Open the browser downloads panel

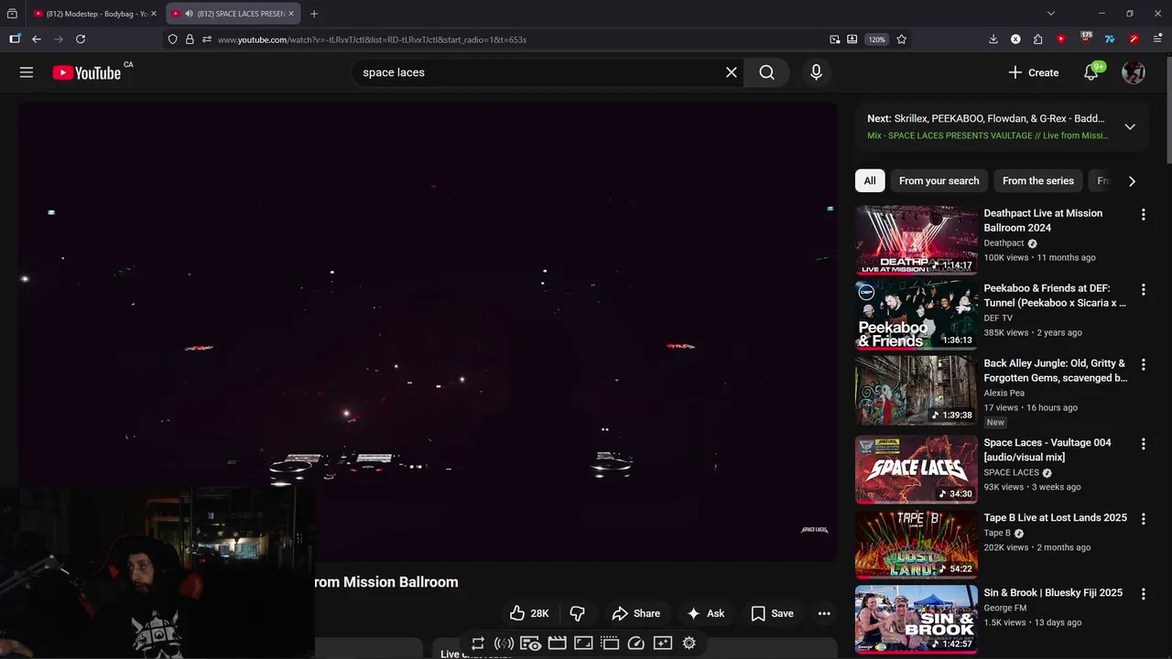pos(993,39)
